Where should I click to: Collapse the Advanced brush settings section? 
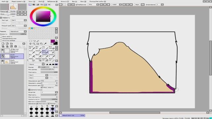[x=29, y=90]
